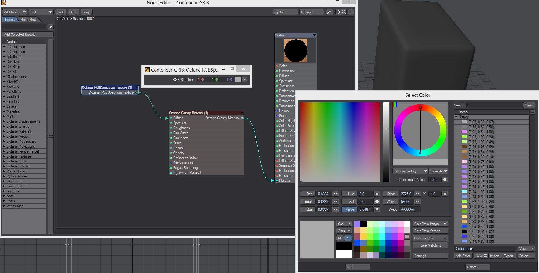
Task: Click the Update button
Action: (285, 12)
